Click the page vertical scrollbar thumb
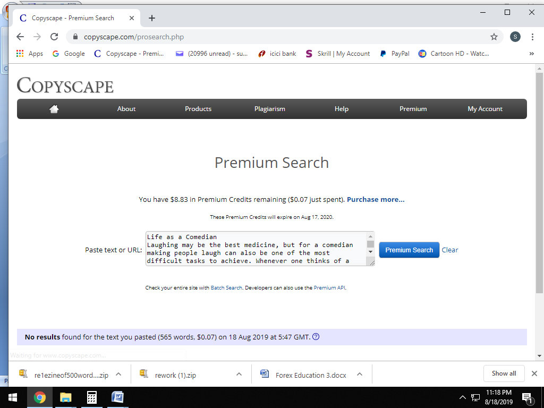544x408 pixels. tap(539, 183)
